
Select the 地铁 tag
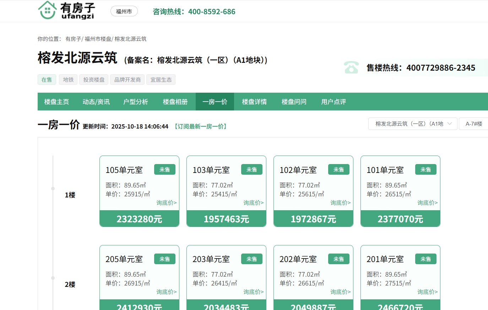68,80
